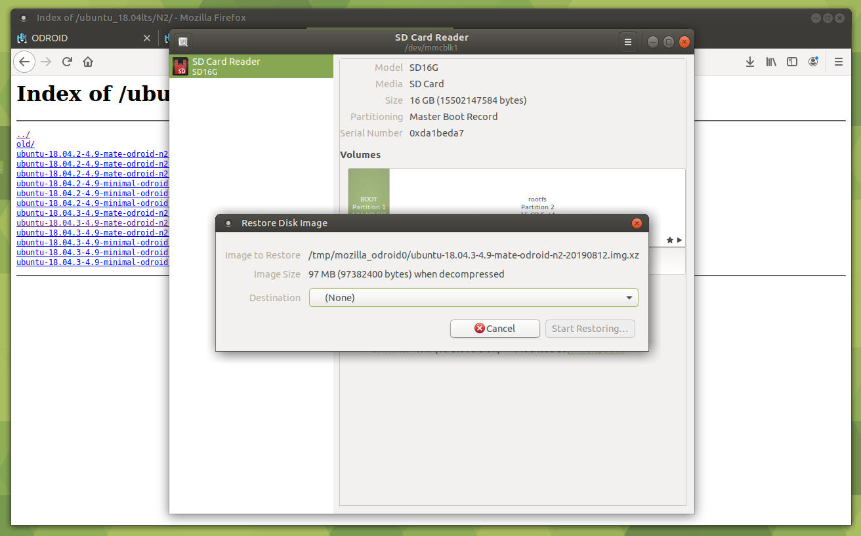This screenshot has height=536, width=861.
Task: Open the Firefox home page
Action: pyautogui.click(x=88, y=62)
